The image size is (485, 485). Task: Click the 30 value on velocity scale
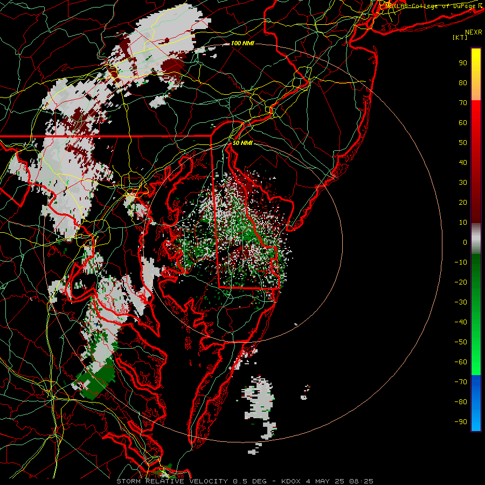(x=463, y=183)
